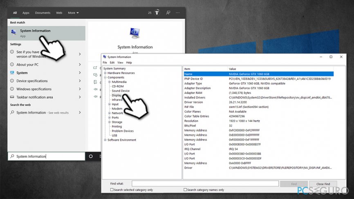
Task: Click the large System Information preview icon
Action: [x=135, y=33]
